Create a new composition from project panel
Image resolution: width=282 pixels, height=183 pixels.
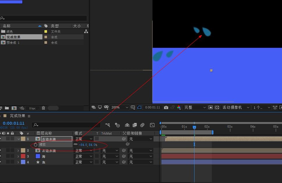click(x=14, y=108)
